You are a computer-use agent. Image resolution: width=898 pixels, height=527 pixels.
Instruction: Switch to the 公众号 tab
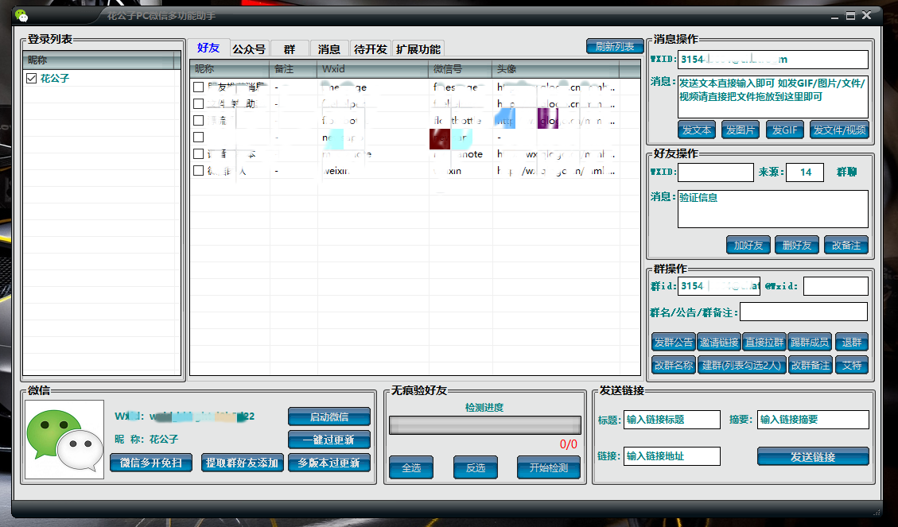tap(249, 49)
